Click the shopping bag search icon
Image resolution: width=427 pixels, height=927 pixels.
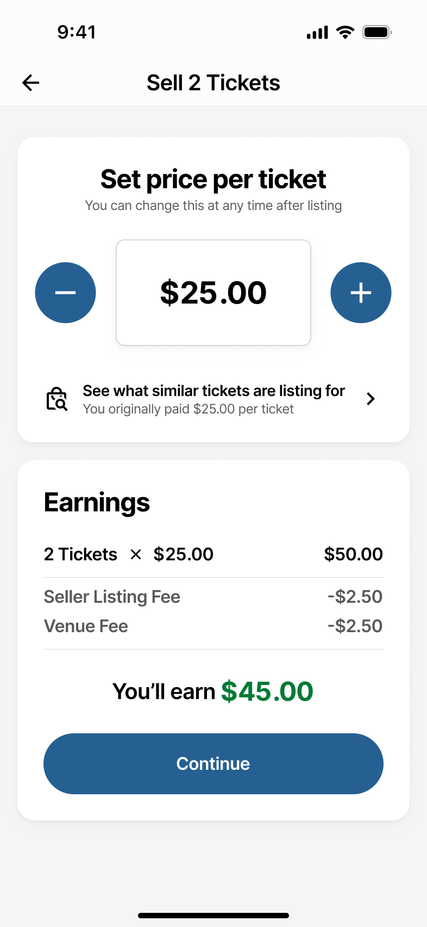[56, 399]
